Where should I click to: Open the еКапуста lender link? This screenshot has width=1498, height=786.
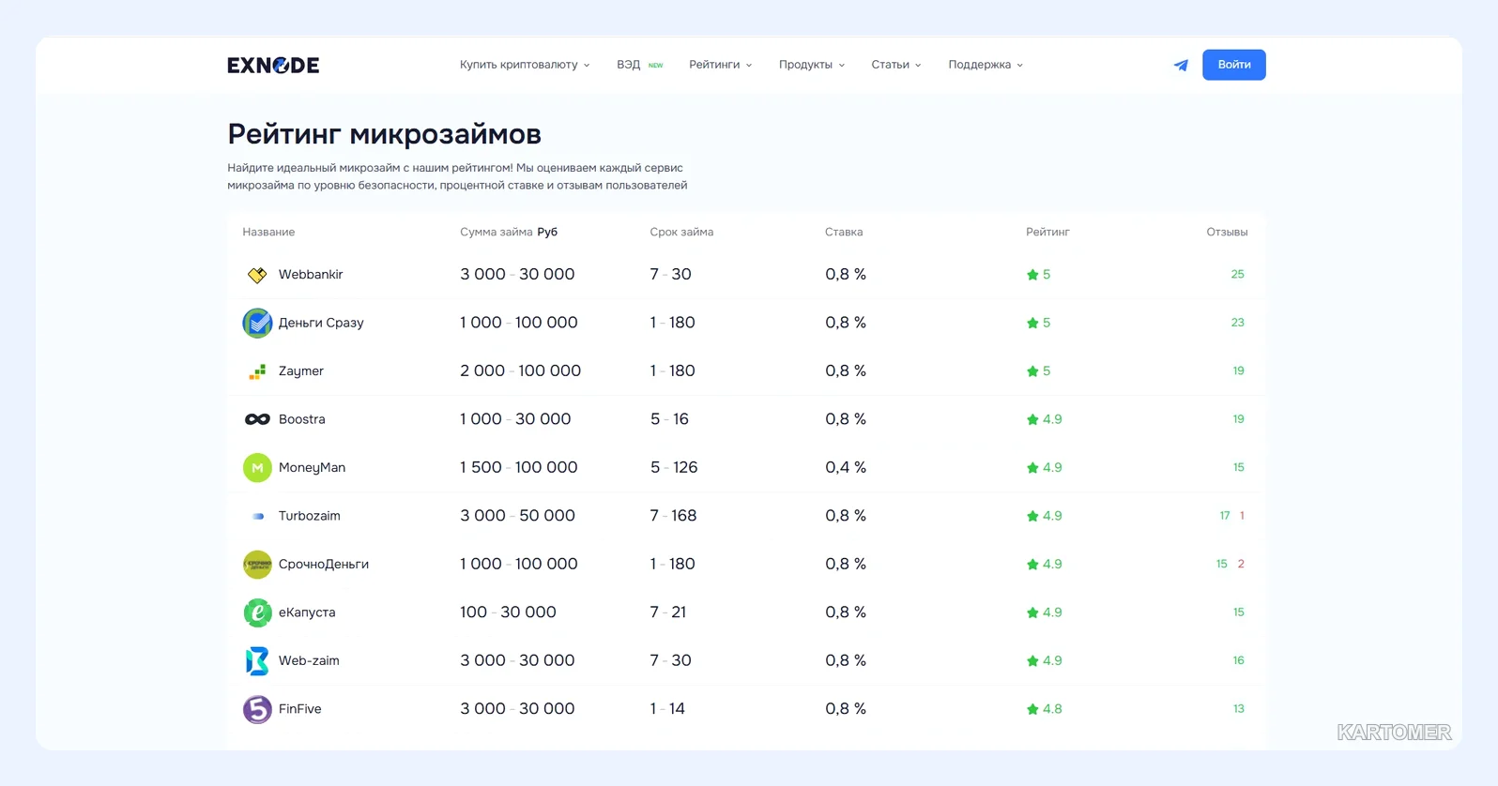point(307,612)
